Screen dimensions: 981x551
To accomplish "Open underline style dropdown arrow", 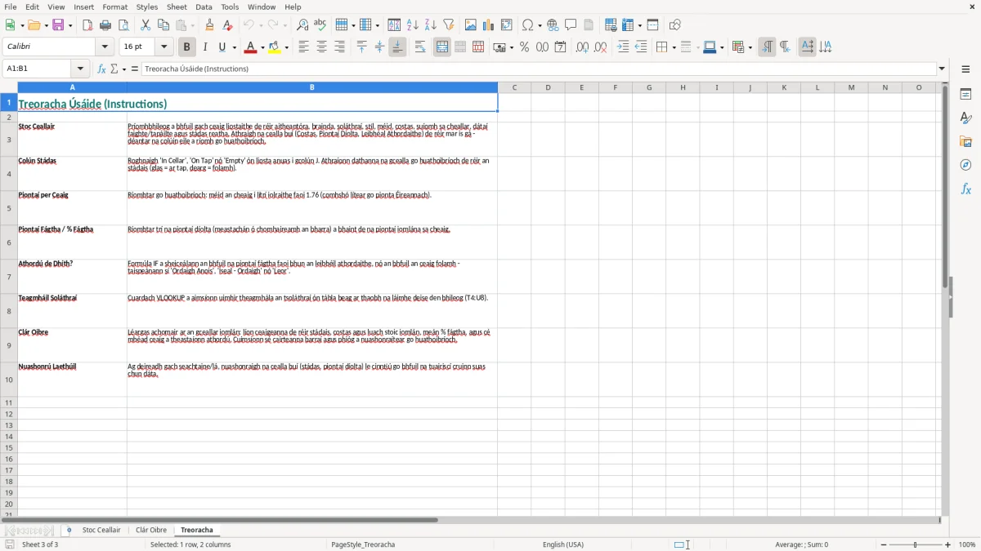I will [x=234, y=47].
